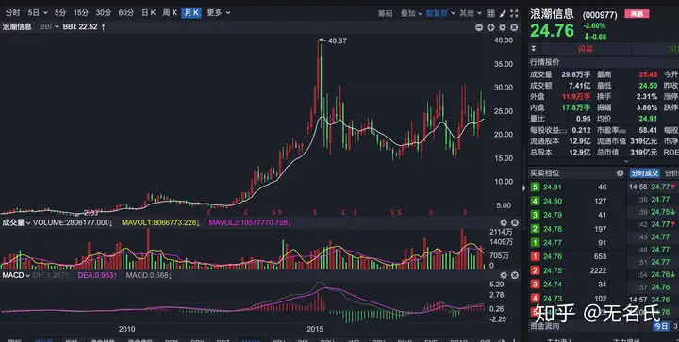Switch to the 周K weekly chart

click(170, 13)
